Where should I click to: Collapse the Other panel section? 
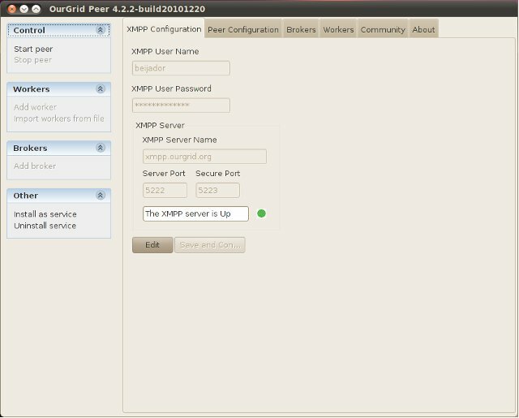click(101, 196)
